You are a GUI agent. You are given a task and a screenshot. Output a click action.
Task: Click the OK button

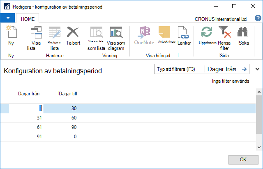[x=243, y=160]
